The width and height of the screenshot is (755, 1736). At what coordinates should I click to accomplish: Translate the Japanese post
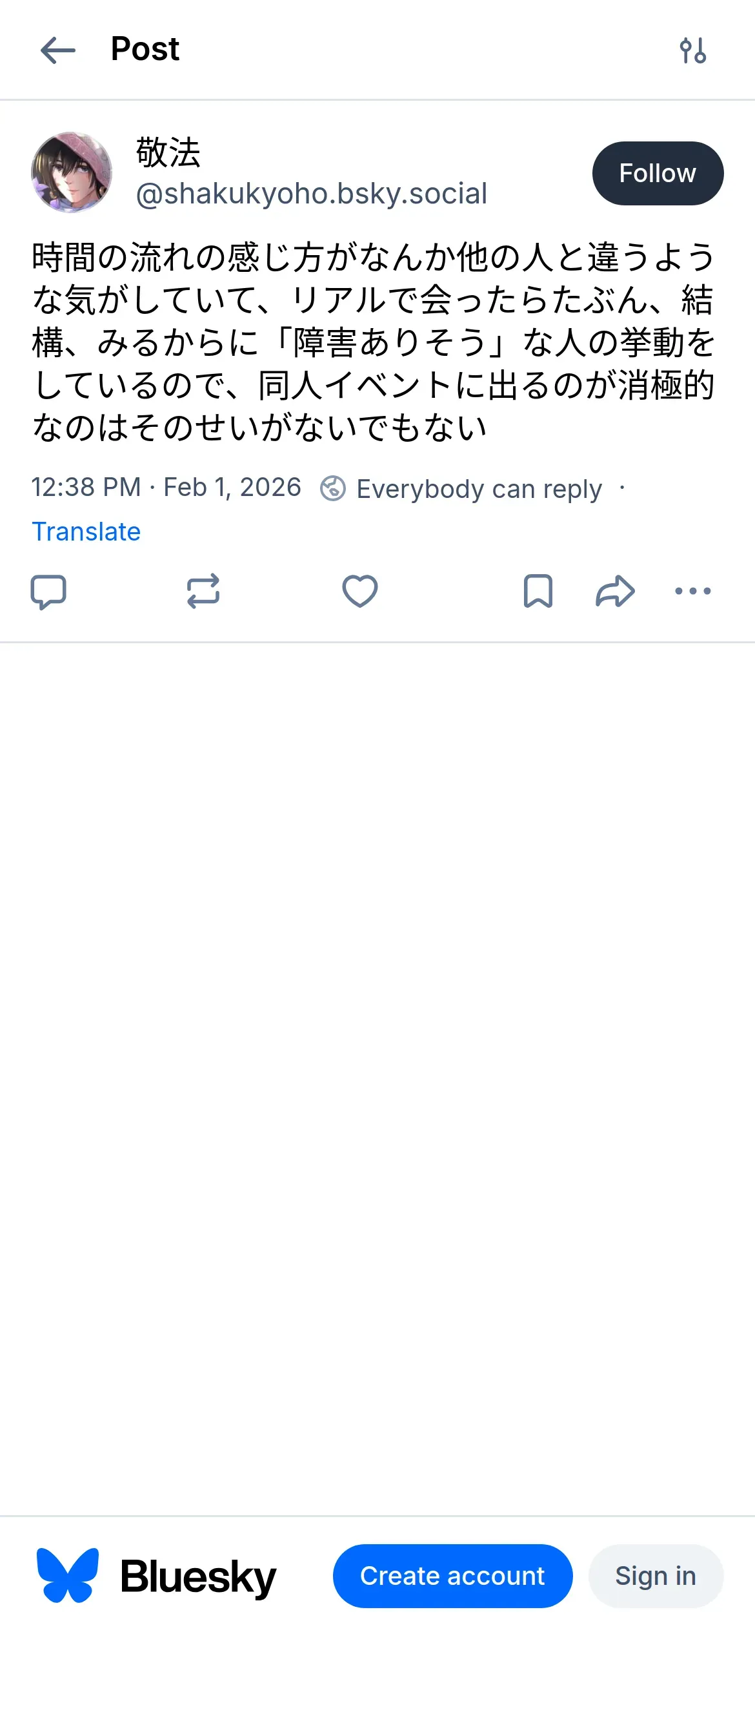[86, 532]
